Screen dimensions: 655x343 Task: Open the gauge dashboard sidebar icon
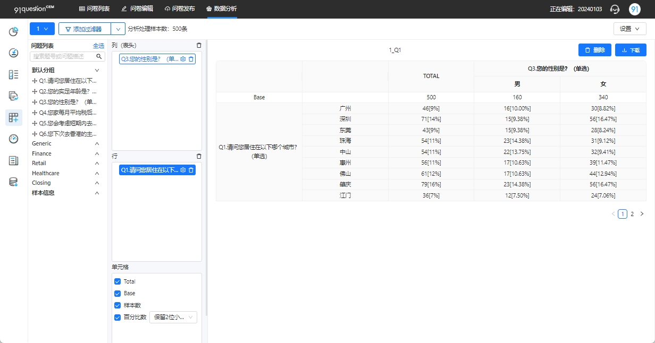coord(14,139)
